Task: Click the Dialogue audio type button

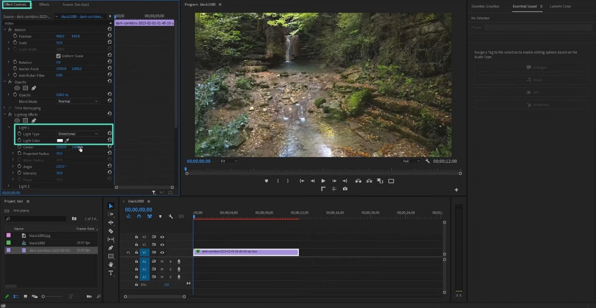Action: click(x=531, y=67)
